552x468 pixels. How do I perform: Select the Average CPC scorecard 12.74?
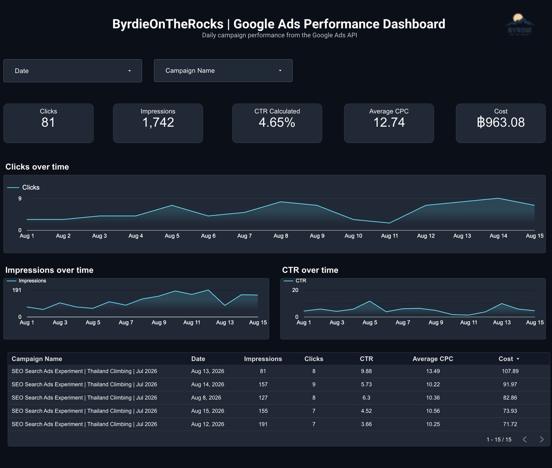point(389,123)
